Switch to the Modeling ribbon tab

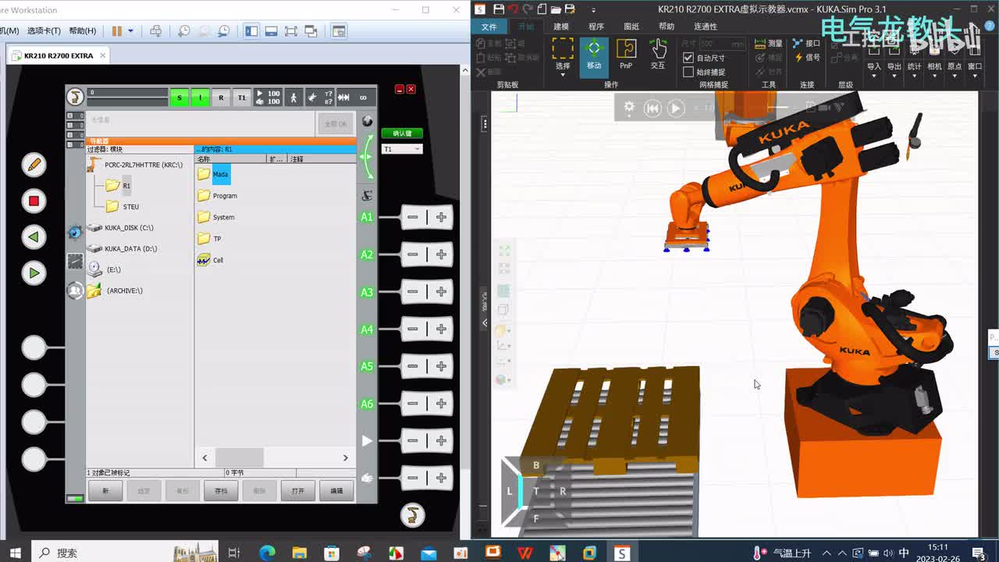(561, 27)
